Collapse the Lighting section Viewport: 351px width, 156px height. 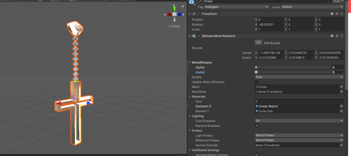click(190, 116)
